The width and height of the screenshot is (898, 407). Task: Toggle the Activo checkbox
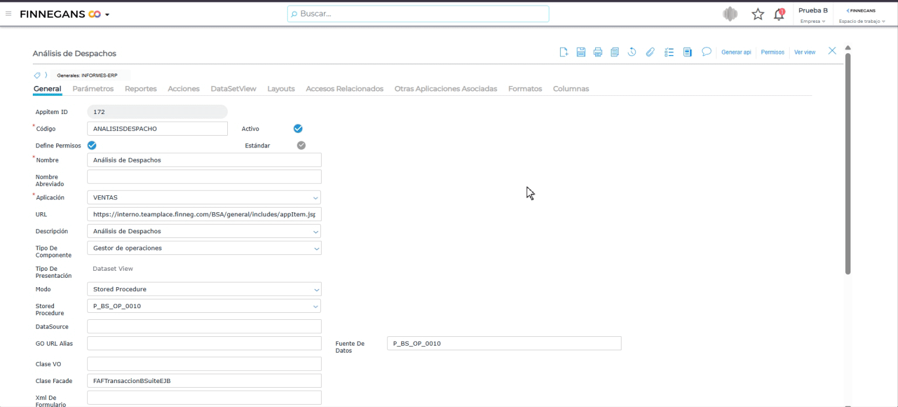pyautogui.click(x=298, y=129)
